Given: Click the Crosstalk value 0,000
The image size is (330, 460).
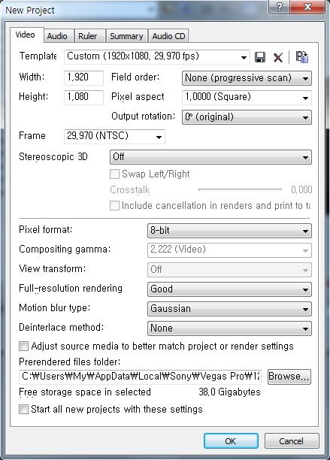Looking at the screenshot, I should (301, 190).
